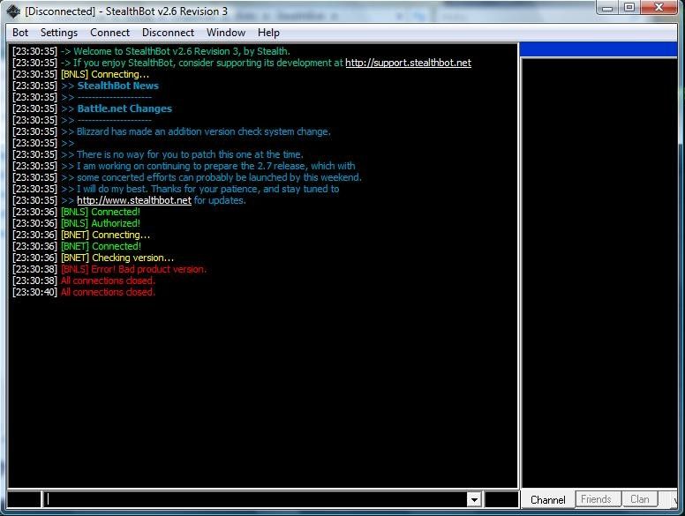
Task: Minimize the StealthBot window
Action: coord(607,7)
